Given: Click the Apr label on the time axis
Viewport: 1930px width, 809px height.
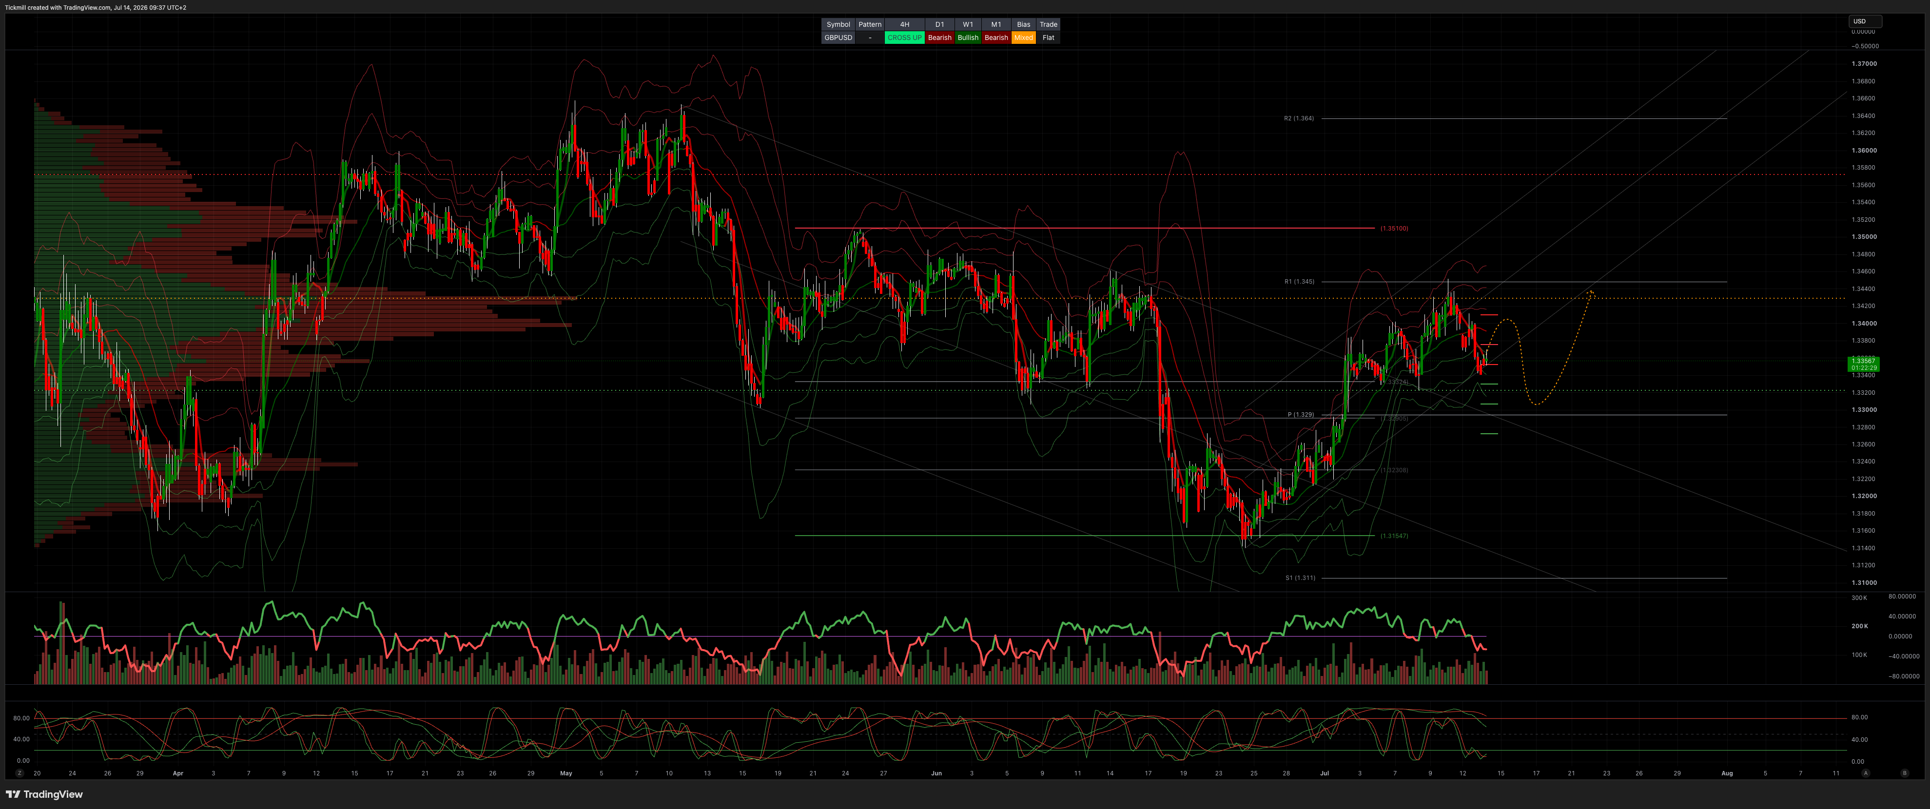Looking at the screenshot, I should [x=177, y=773].
